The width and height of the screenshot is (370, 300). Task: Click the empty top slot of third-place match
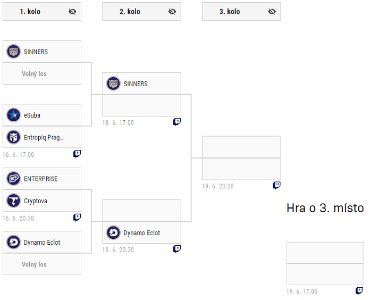tap(325, 253)
